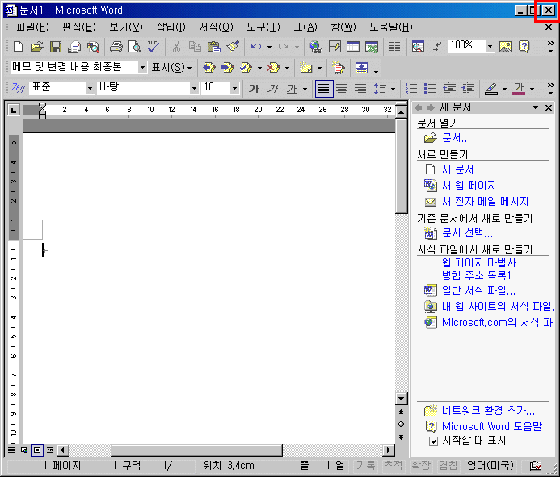Apply font color 가 swatch
This screenshot has height=477, width=560.
click(519, 89)
